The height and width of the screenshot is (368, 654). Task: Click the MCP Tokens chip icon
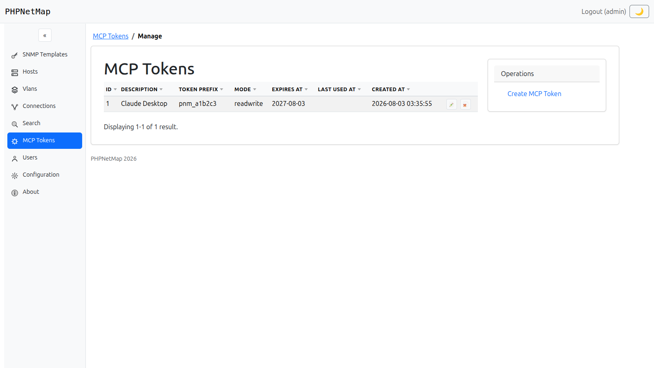pyautogui.click(x=15, y=141)
